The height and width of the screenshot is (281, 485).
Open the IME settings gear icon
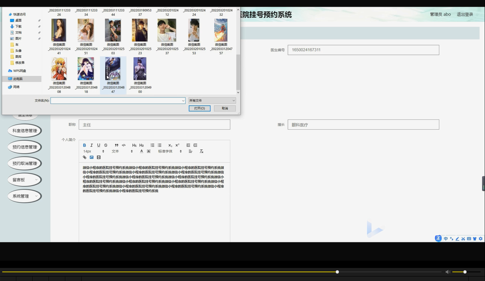(x=481, y=239)
